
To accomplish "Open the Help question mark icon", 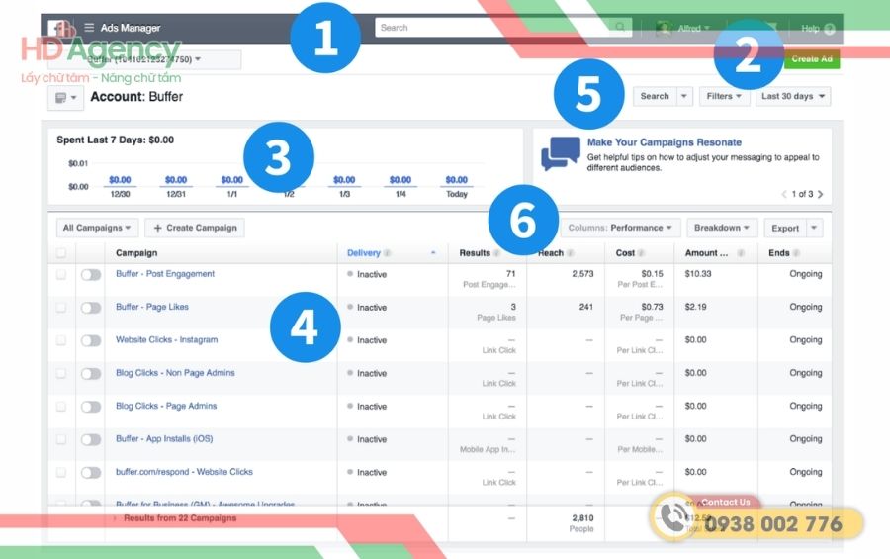I will pyautogui.click(x=830, y=29).
